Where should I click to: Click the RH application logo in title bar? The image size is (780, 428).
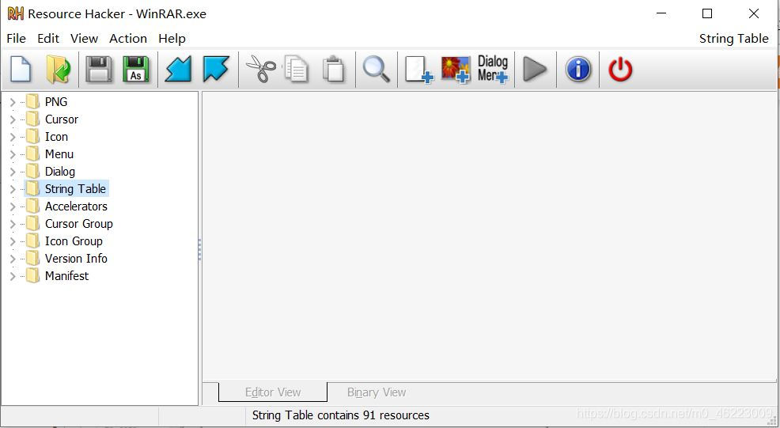click(x=15, y=13)
